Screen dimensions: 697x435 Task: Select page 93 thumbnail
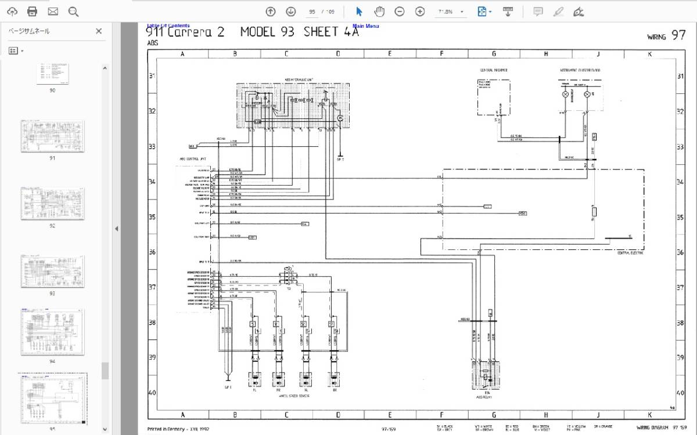(x=52, y=271)
